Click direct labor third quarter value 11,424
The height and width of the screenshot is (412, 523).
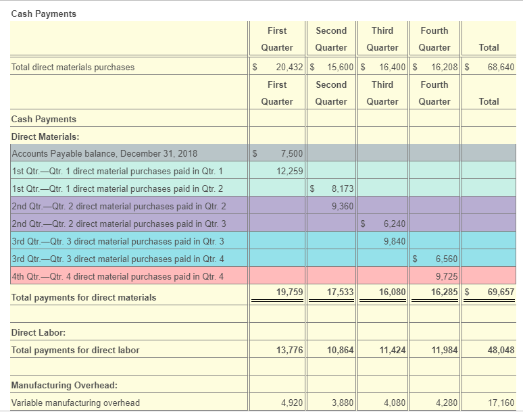pyautogui.click(x=392, y=350)
